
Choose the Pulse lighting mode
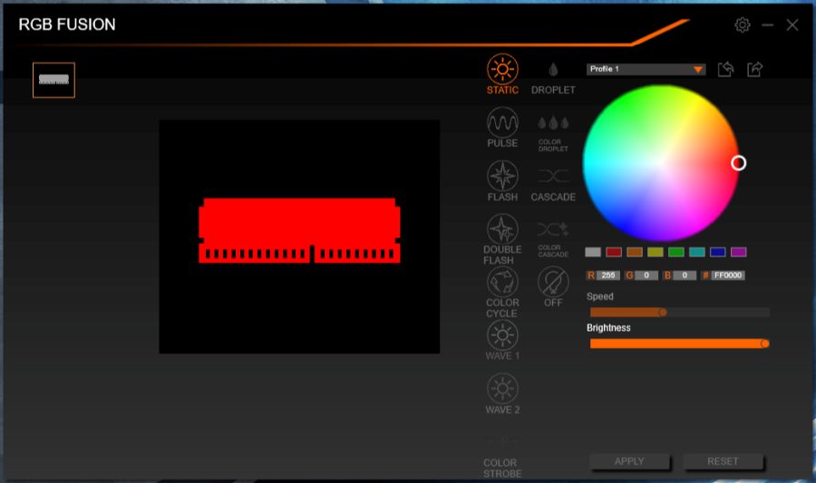[x=502, y=128]
